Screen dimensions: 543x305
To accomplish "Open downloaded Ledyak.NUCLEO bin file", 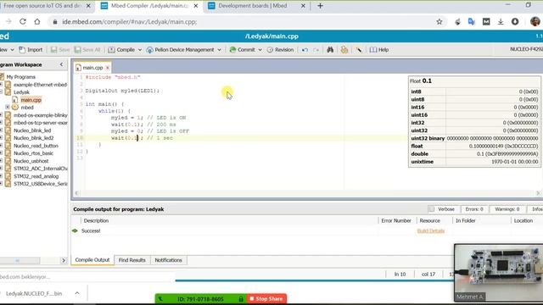I will [34, 293].
